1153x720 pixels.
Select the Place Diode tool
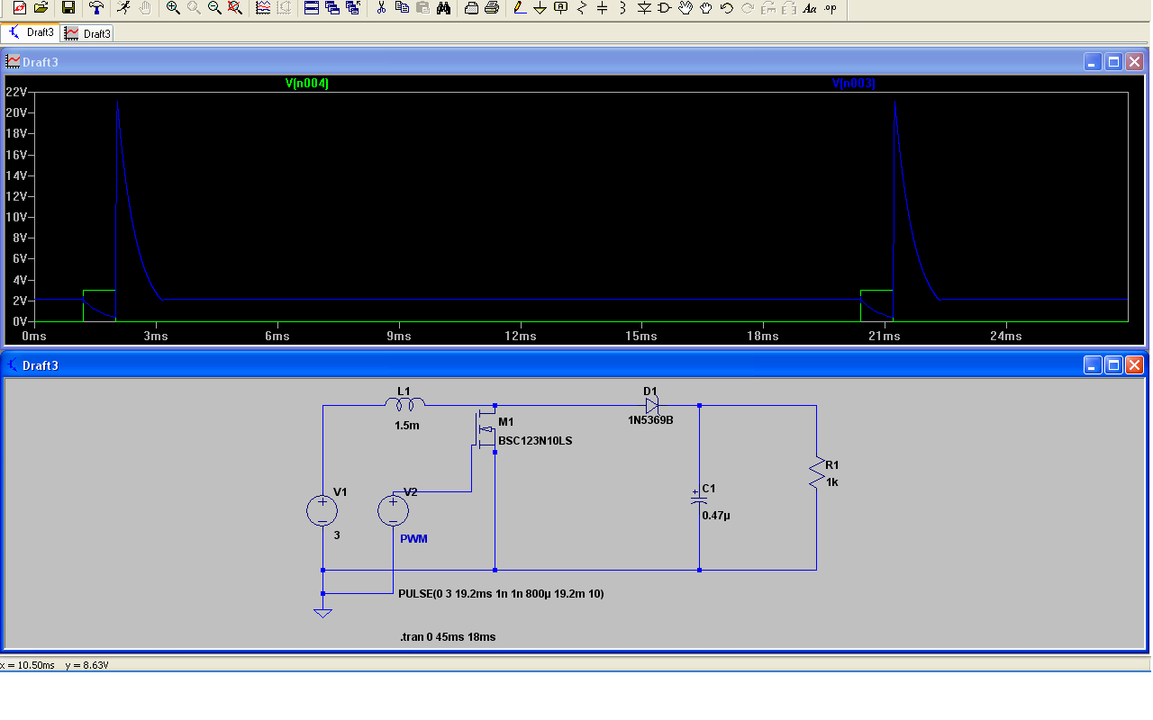click(x=644, y=8)
